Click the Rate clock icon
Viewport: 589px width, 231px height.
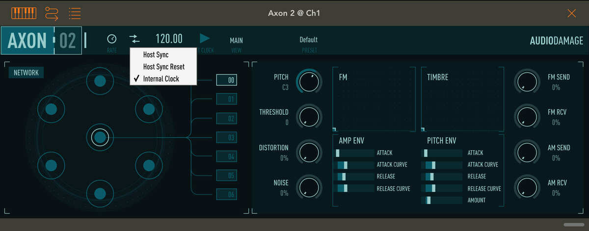tap(112, 39)
